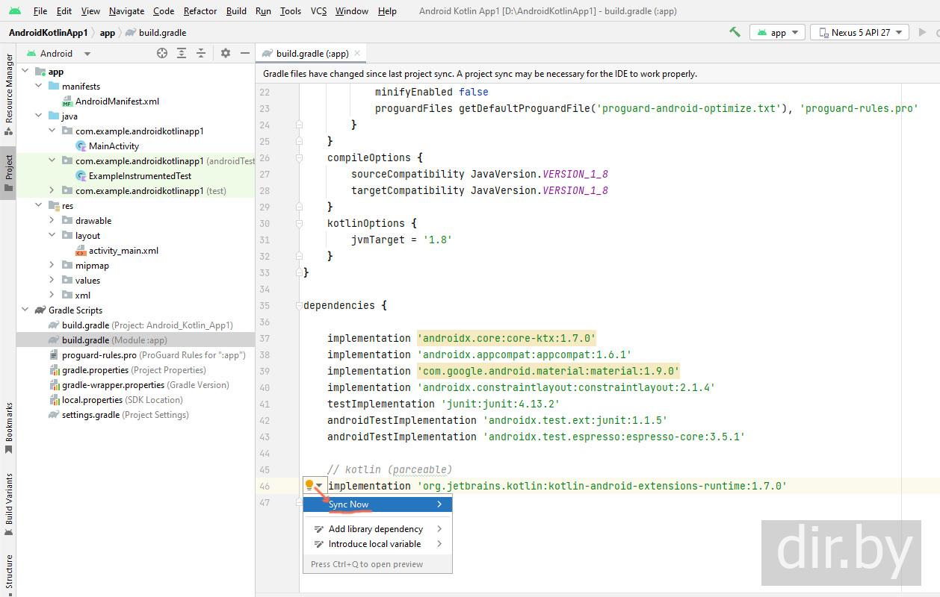Select Sync Now from the popup menu

pyautogui.click(x=349, y=504)
